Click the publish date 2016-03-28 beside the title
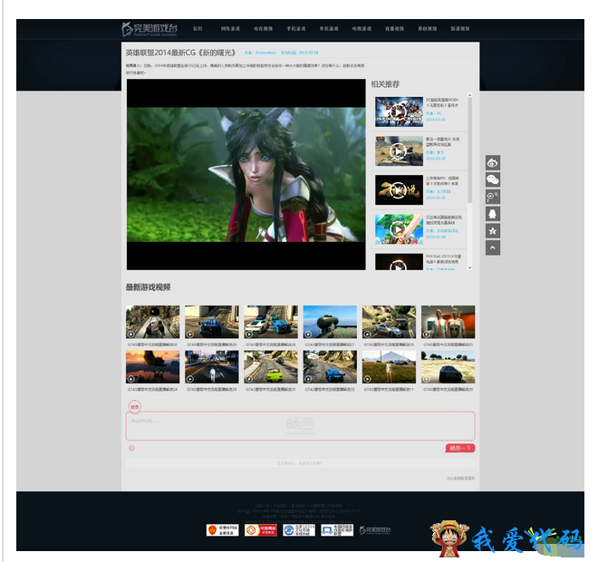This screenshot has width=598, height=562. click(x=308, y=53)
